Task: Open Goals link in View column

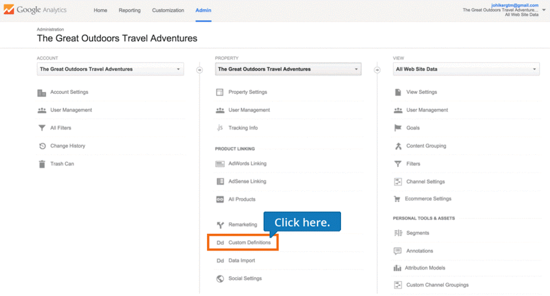Action: (413, 128)
